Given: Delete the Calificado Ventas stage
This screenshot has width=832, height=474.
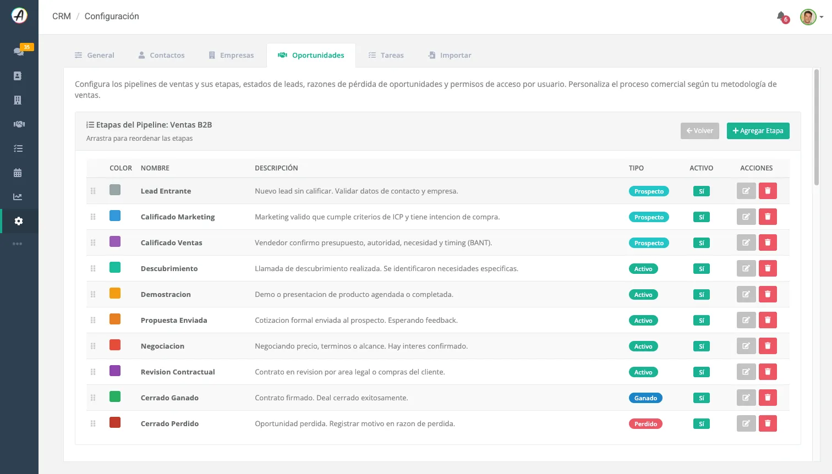Looking at the screenshot, I should [x=768, y=242].
